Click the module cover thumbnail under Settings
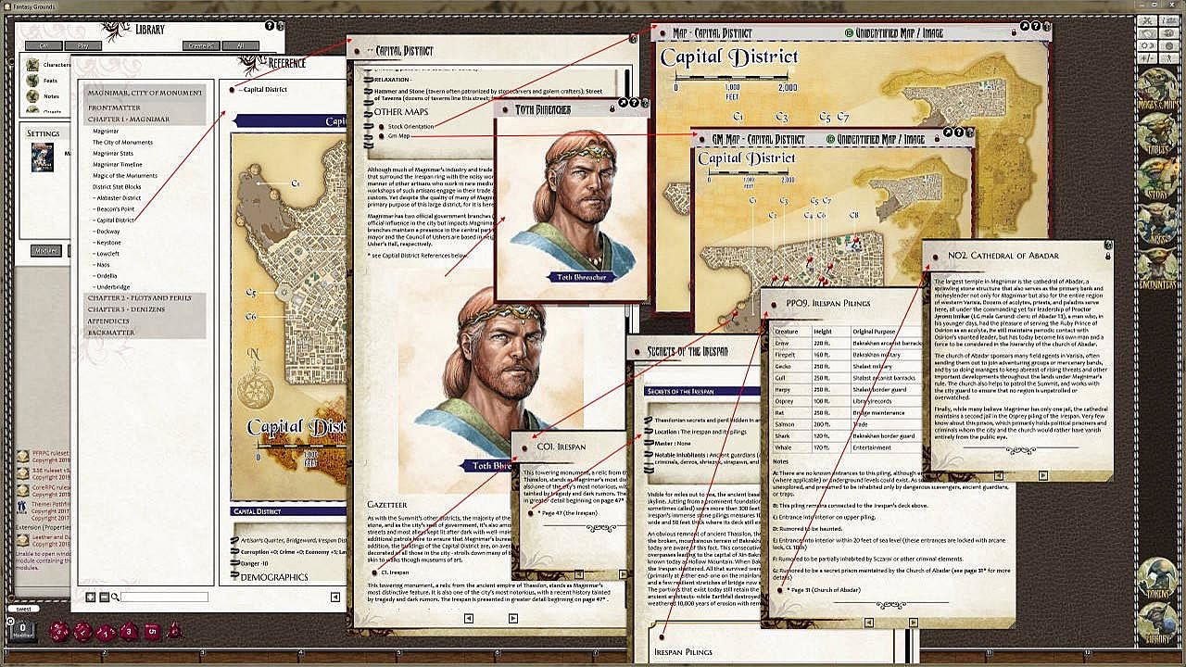 tap(43, 157)
